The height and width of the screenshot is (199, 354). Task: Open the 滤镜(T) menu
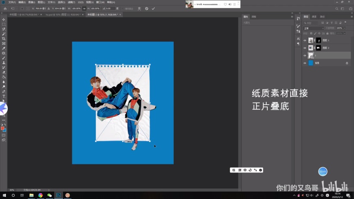71,2
